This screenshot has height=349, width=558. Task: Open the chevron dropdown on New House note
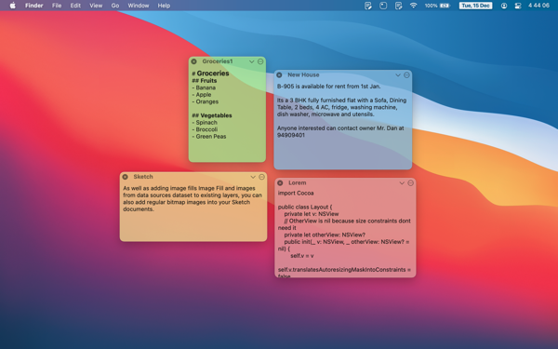pos(398,74)
